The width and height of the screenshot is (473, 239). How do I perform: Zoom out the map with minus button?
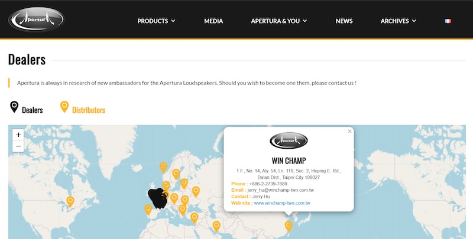18,146
